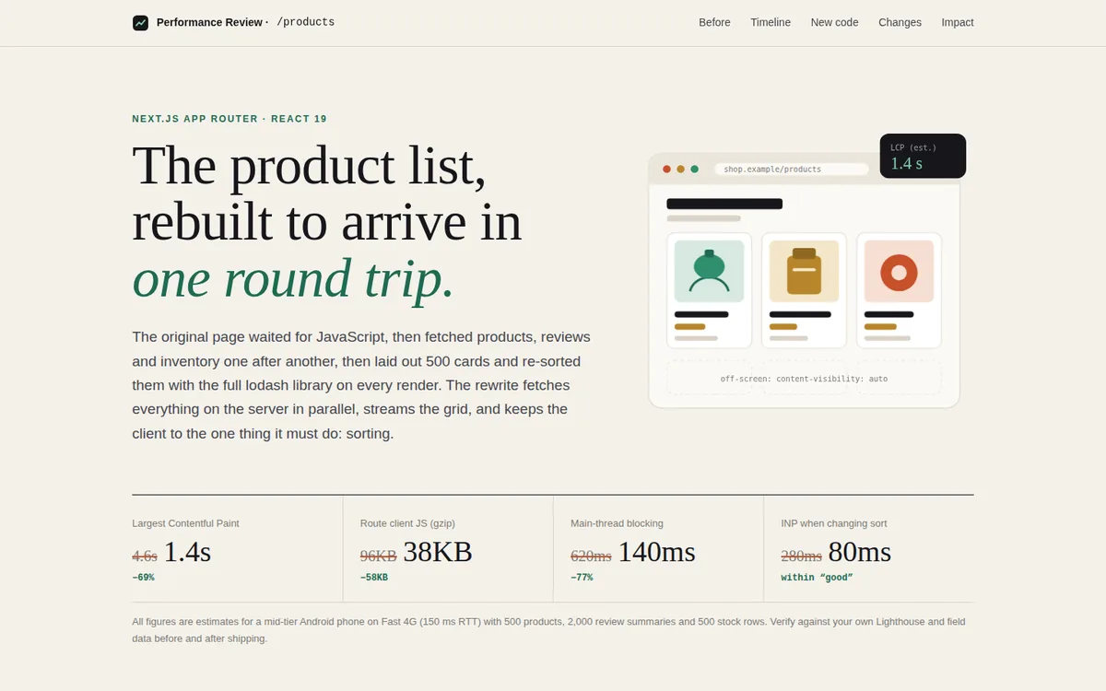Click the /products route label
This screenshot has width=1106, height=691.
305,22
